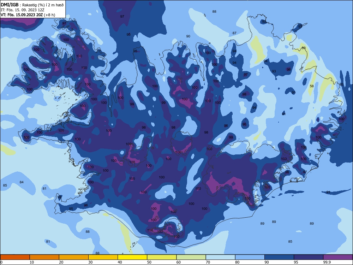Click the 'DMI/IGB : Rakastig (%) í 2 m hæð' title
The width and height of the screenshot is (353, 265).
32,5
